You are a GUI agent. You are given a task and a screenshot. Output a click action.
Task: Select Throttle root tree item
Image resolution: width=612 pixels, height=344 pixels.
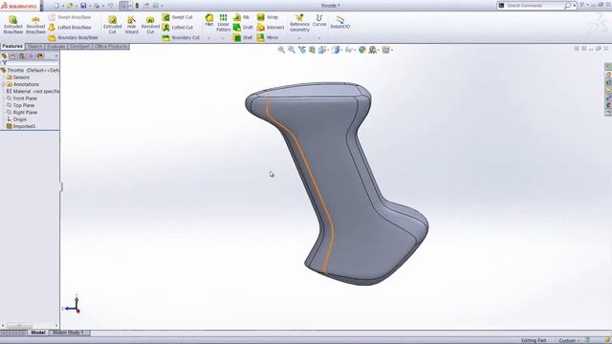30,70
